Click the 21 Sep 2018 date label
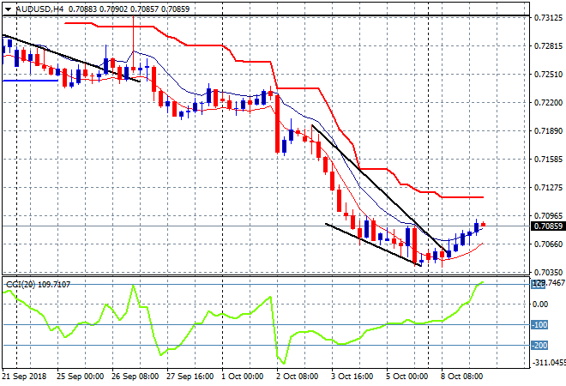This screenshot has width=566, height=386. click(27, 377)
